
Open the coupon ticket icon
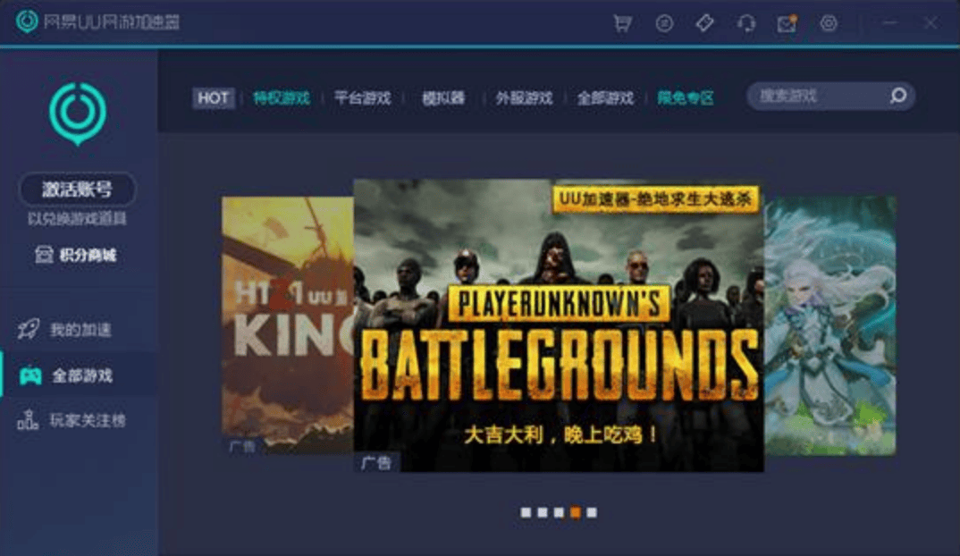[x=704, y=23]
